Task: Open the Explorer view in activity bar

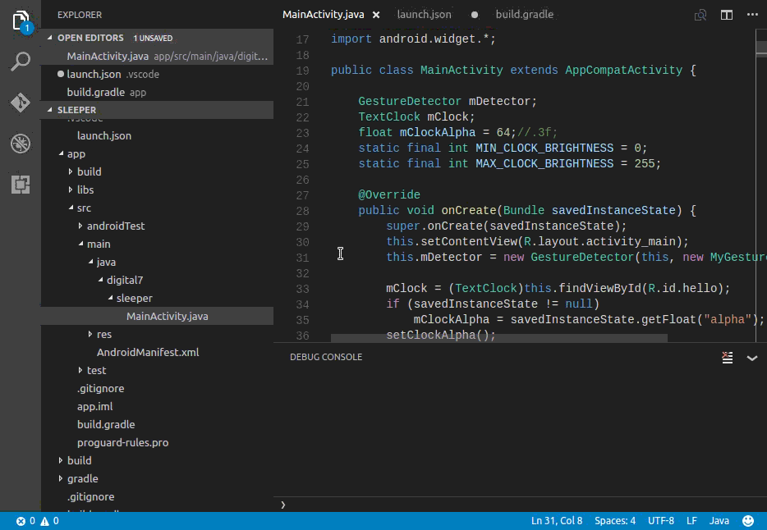Action: tap(21, 21)
